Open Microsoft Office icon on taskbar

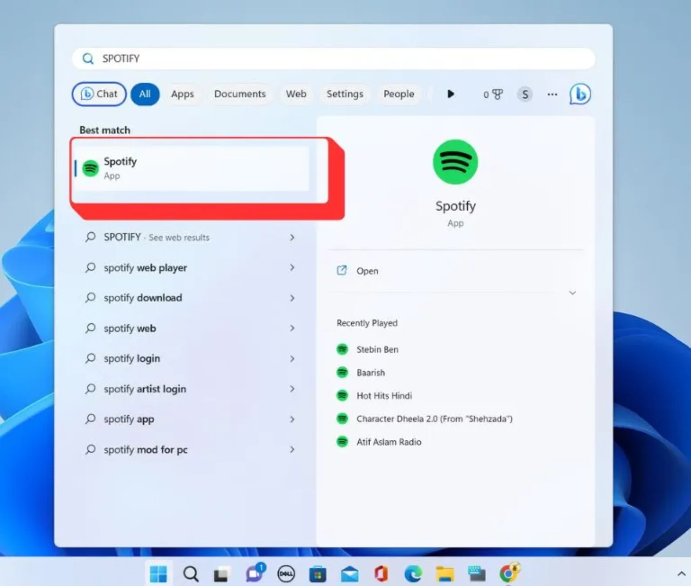[381, 574]
